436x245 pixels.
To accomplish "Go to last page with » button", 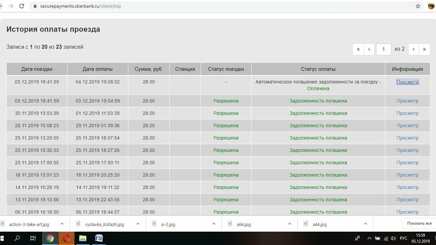I will tap(424, 49).
